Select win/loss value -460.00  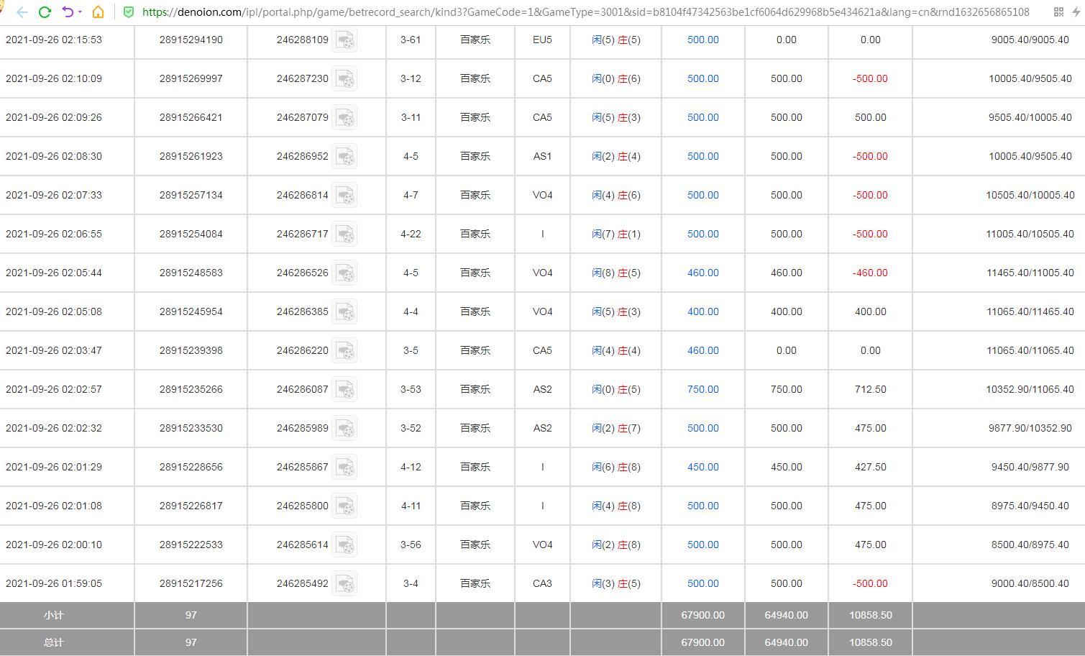pos(871,273)
